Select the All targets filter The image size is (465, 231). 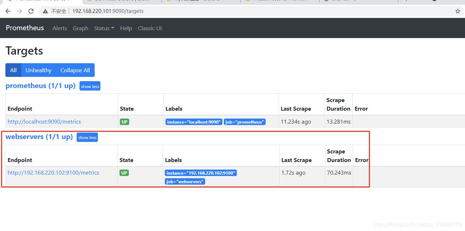[x=13, y=70]
